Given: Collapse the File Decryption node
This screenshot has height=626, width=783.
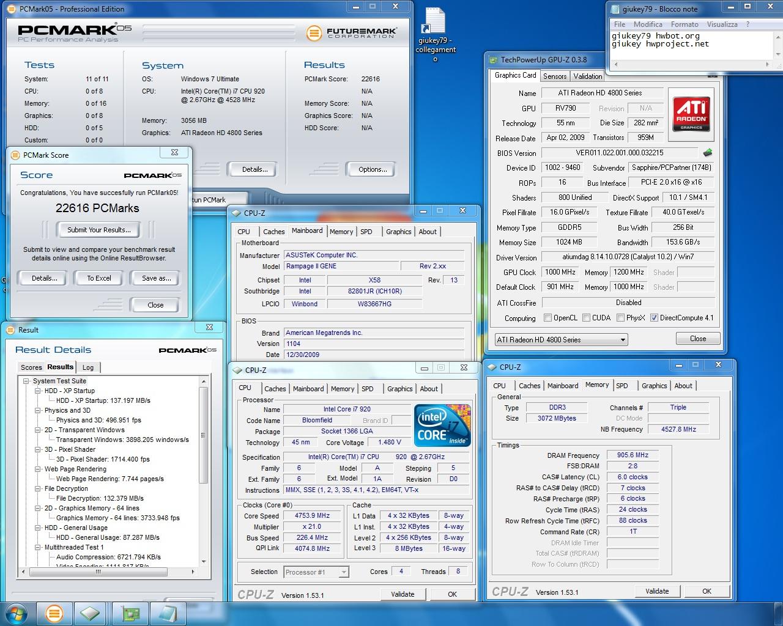Looking at the screenshot, I should (38, 488).
